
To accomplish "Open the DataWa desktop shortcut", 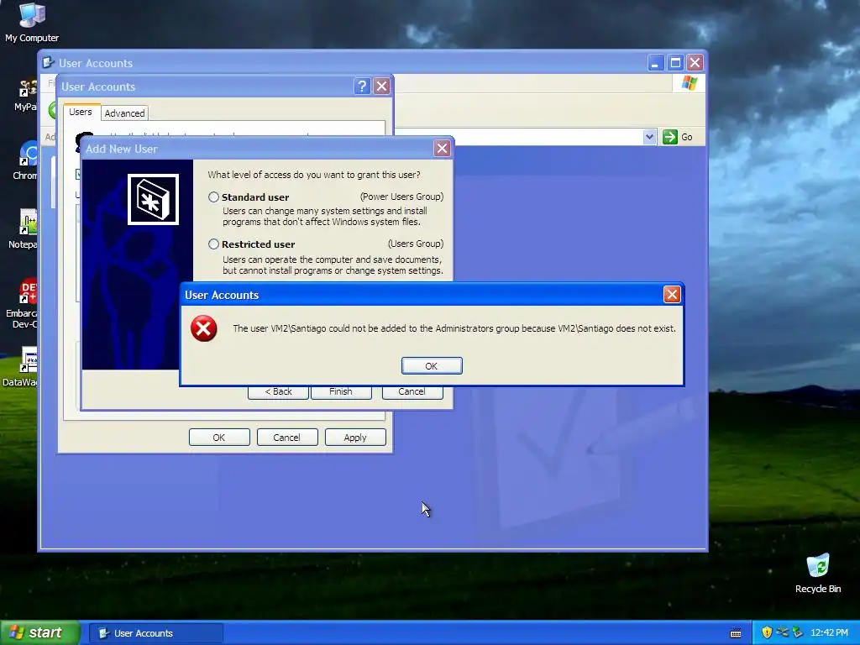I will [23, 367].
